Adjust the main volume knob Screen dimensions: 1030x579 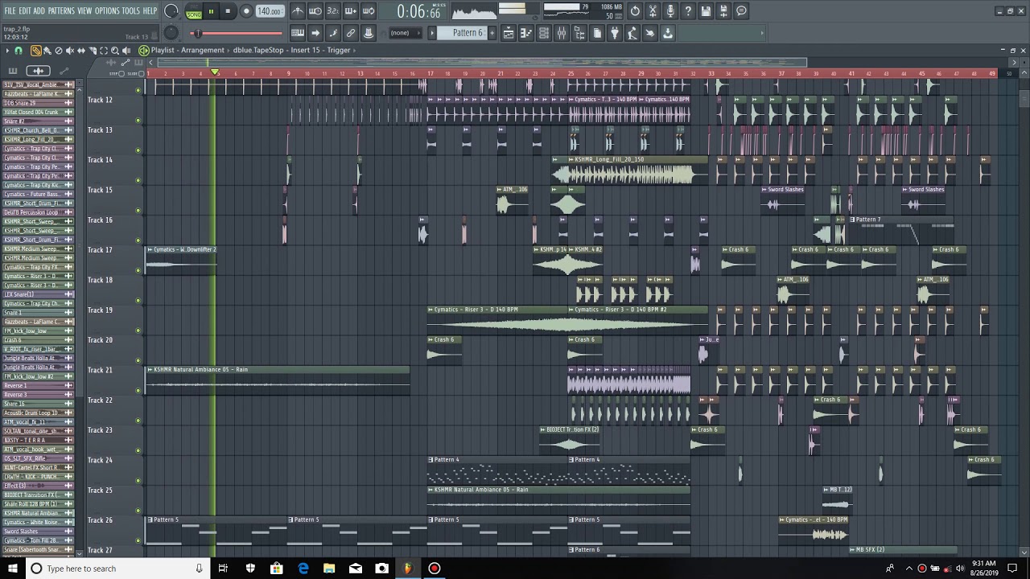pos(171,11)
